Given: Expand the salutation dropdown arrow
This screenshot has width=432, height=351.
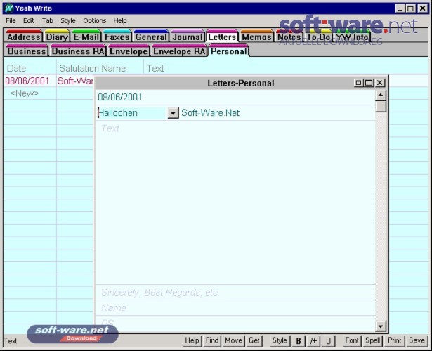Looking at the screenshot, I should pos(173,113).
